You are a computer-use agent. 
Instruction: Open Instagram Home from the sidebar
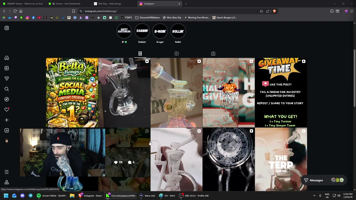[x=7, y=58]
